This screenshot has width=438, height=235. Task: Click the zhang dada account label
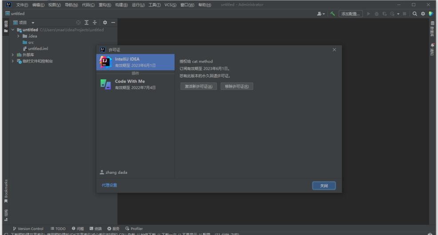[x=113, y=172]
